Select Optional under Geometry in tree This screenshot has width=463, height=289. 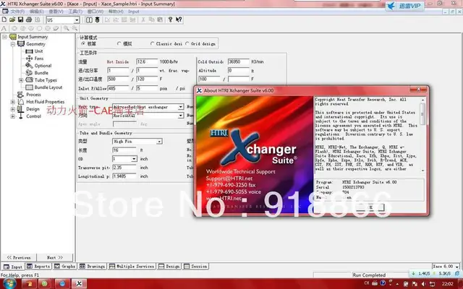43,66
